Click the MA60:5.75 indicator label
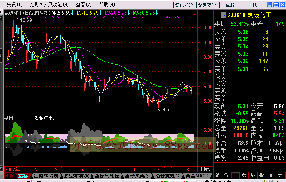This screenshot has width=286, height=182. (x=144, y=13)
